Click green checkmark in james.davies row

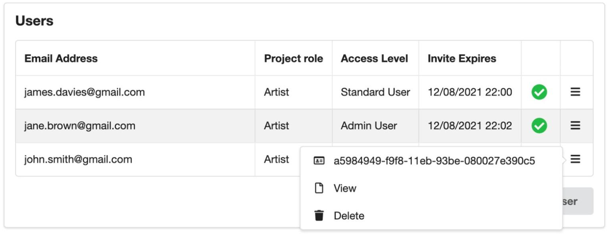pos(539,92)
